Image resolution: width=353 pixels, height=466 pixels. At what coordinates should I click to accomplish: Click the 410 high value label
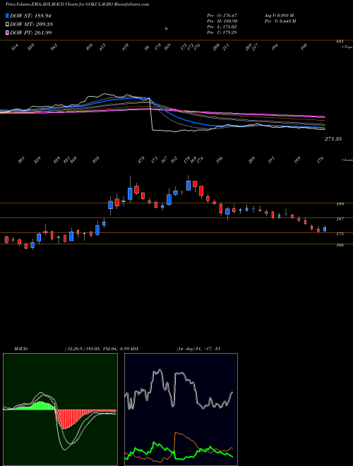(x=125, y=47)
